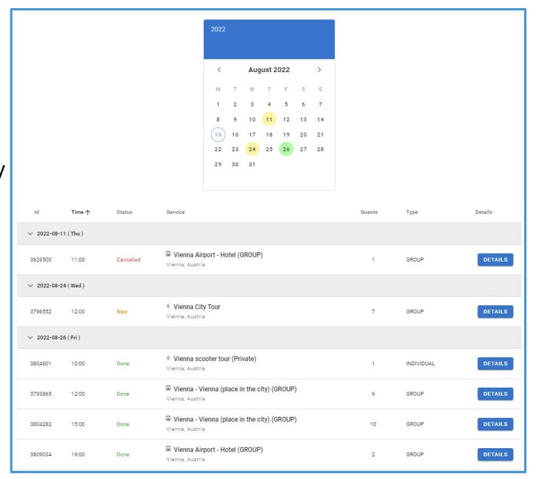
Task: Select the 2022 year header
Action: point(218,29)
